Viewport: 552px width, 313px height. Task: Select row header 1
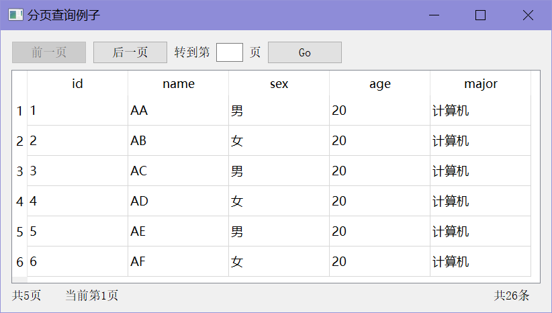click(x=19, y=111)
